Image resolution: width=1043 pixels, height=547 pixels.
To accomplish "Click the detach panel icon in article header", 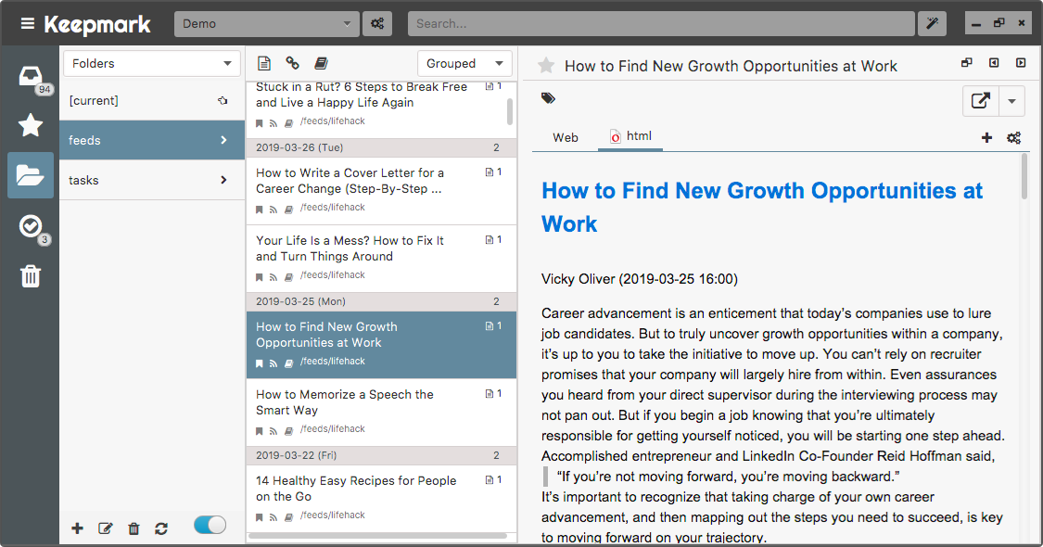I will click(966, 62).
